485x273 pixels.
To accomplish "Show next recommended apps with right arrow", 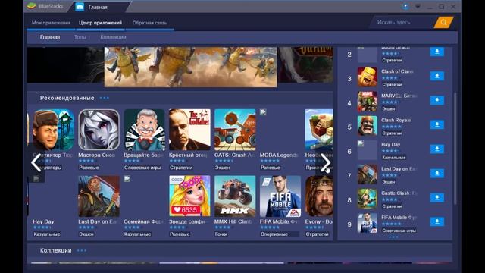I will pyautogui.click(x=325, y=162).
